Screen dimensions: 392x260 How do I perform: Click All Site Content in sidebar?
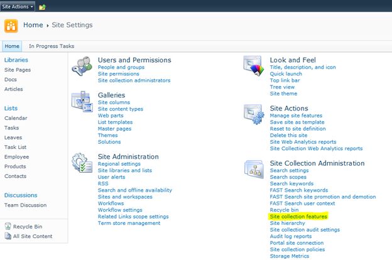(x=33, y=236)
